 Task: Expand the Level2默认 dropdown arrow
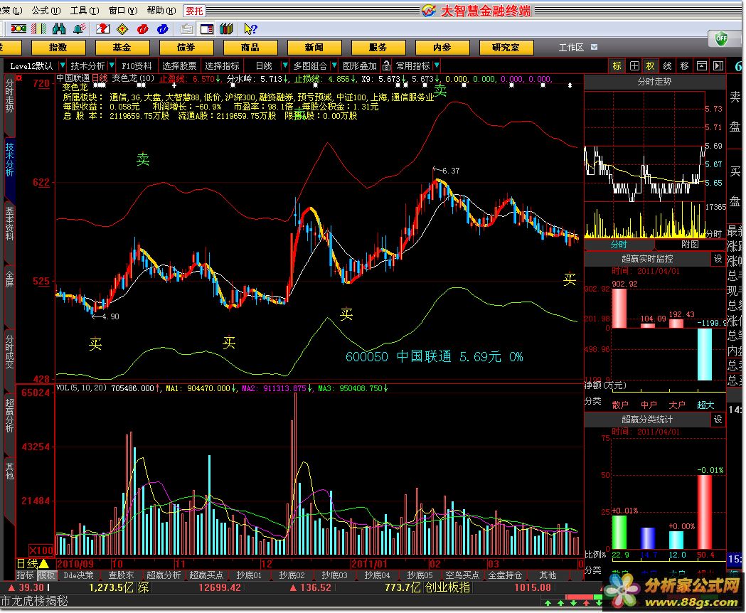(63, 65)
